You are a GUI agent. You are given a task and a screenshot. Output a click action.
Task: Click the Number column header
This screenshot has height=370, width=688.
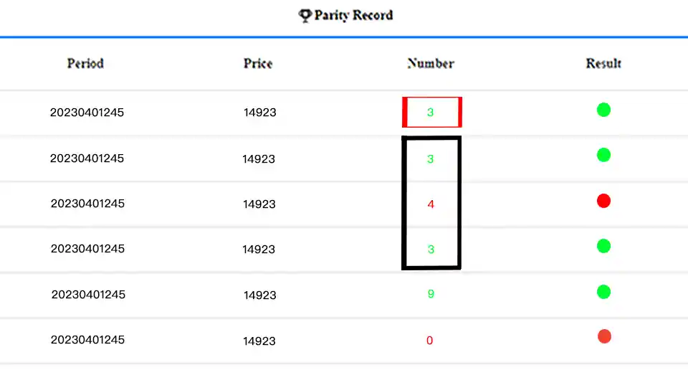(431, 63)
